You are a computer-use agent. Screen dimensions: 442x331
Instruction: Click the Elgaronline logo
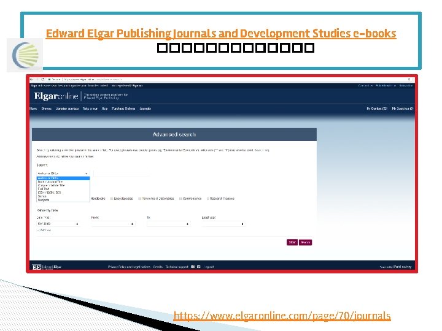pos(56,96)
